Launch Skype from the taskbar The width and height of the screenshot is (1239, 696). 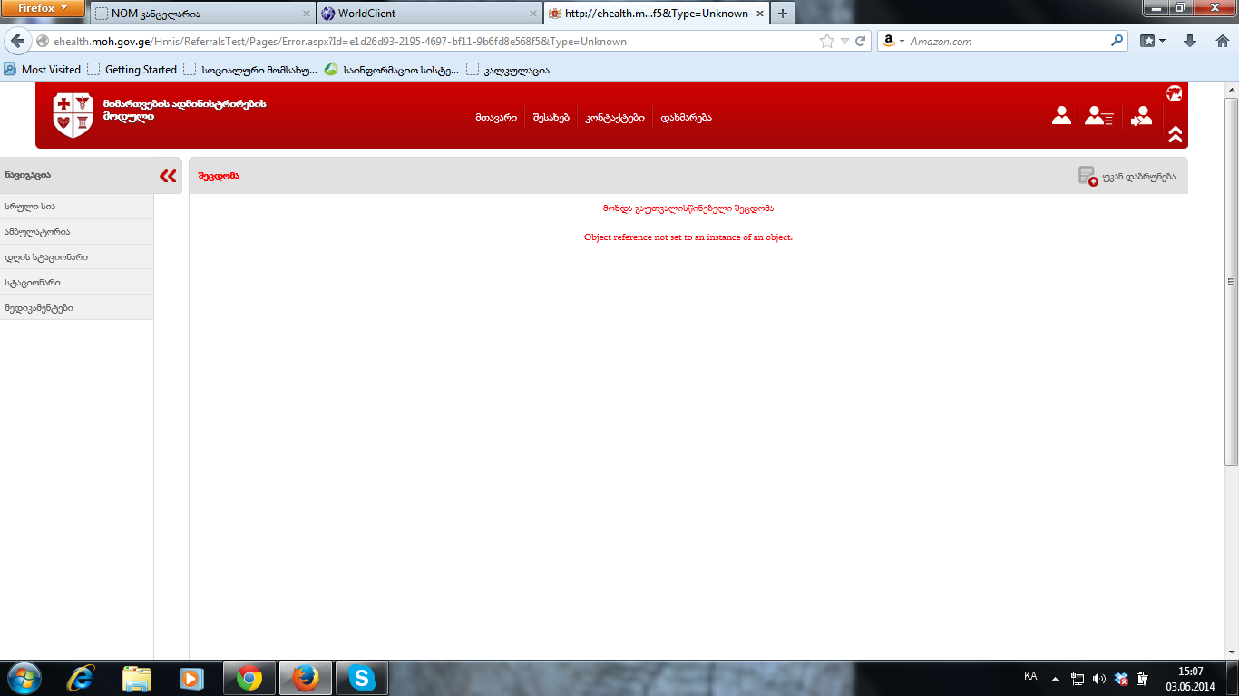pyautogui.click(x=362, y=678)
